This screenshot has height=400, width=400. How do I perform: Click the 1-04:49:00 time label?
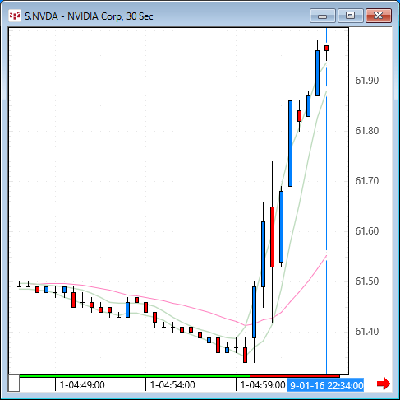(x=82, y=385)
